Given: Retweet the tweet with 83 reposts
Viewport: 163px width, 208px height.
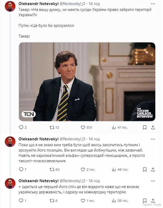Looking at the screenshot, I should (54, 170).
